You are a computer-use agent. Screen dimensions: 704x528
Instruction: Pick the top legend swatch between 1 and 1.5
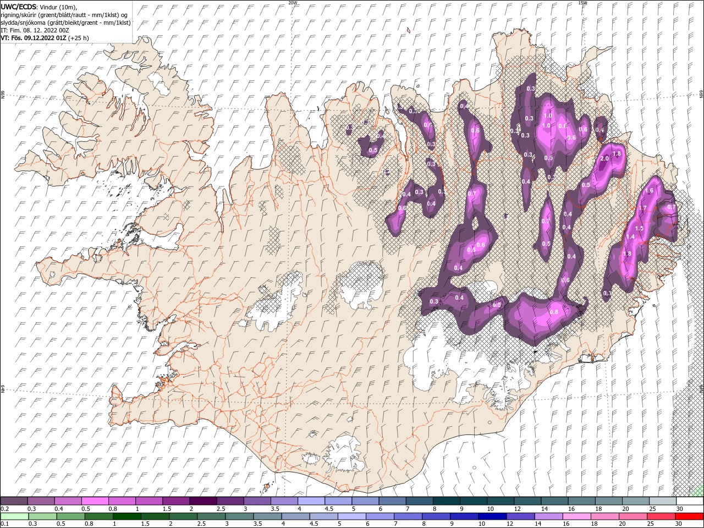point(148,501)
